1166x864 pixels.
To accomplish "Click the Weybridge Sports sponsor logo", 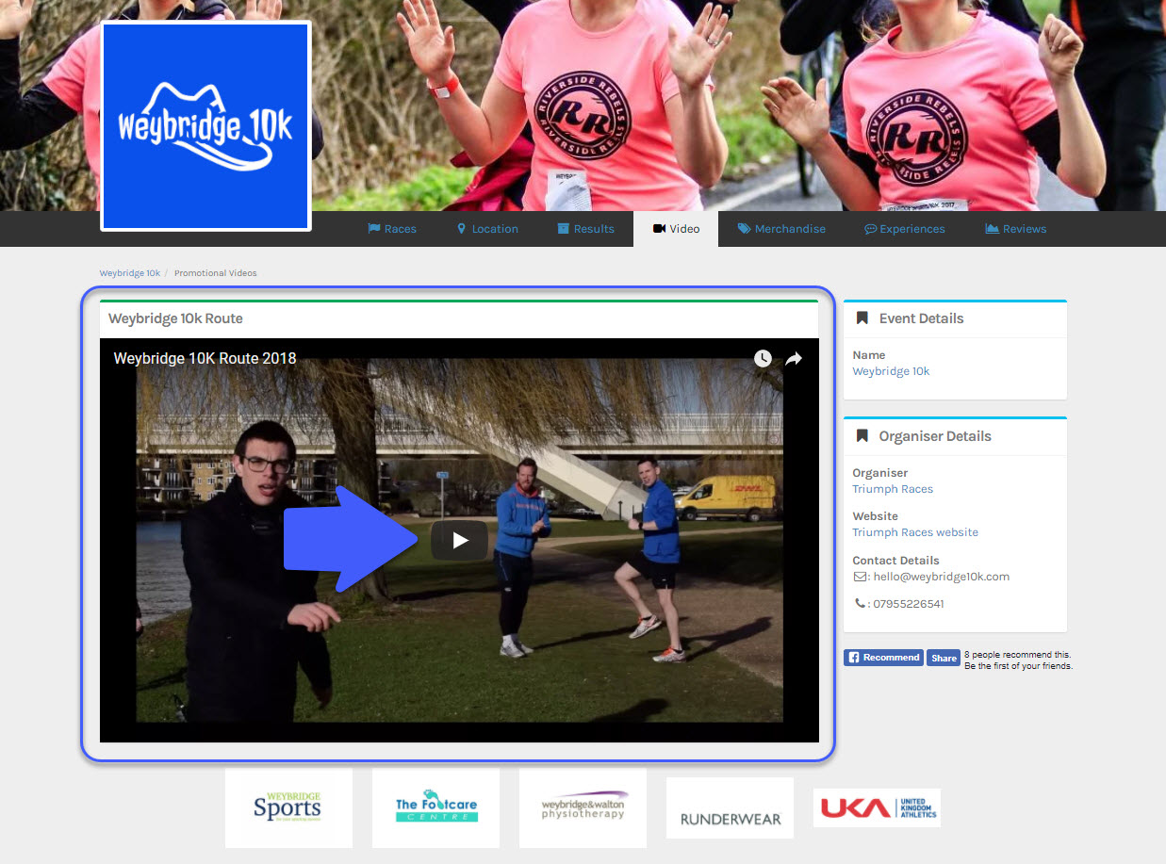I will tap(288, 807).
